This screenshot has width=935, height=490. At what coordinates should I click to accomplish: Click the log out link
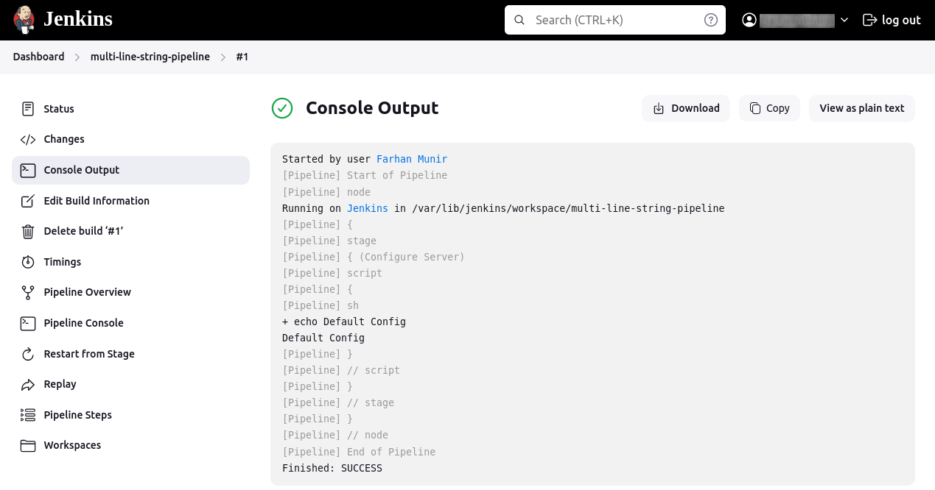(892, 20)
